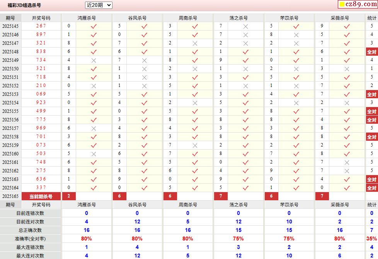Click the 周南杀号 X mark in row 2025159
The image size is (378, 259).
tap(195, 145)
